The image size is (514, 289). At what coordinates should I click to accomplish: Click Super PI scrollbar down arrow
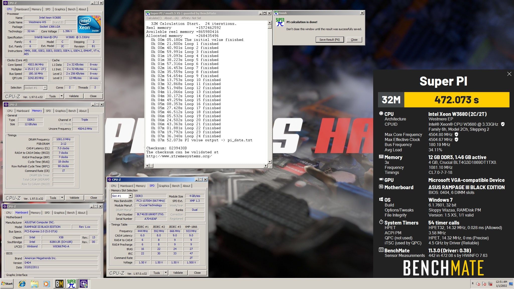(270, 162)
